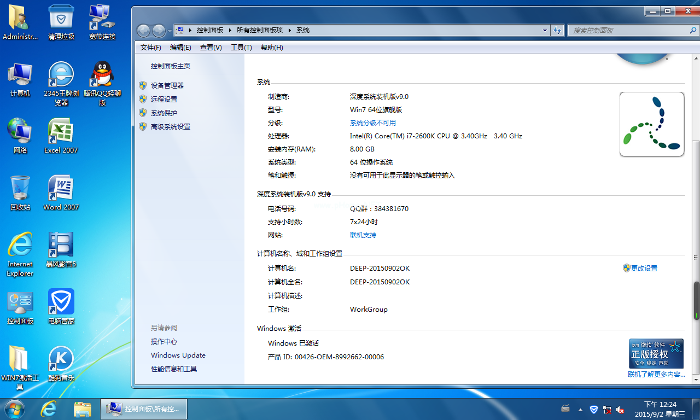Open the recent pages dropdown arrow

point(170,31)
